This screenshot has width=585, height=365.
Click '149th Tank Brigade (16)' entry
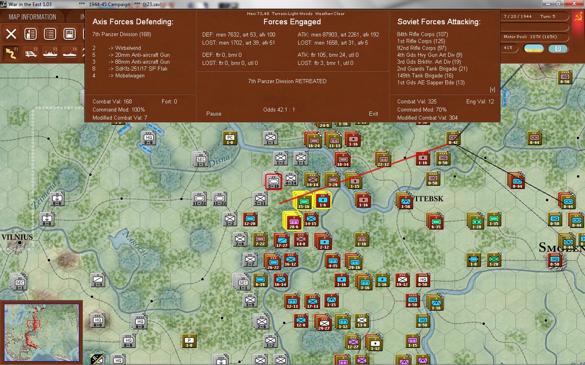(425, 76)
